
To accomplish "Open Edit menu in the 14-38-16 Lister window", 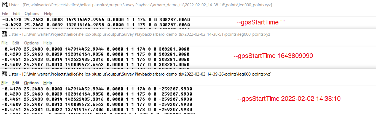I will (16, 13).
